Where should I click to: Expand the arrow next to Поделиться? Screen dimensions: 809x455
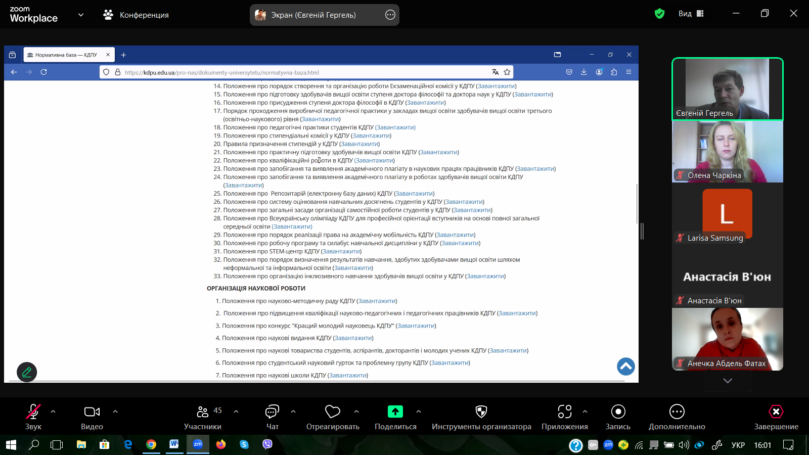tap(419, 412)
